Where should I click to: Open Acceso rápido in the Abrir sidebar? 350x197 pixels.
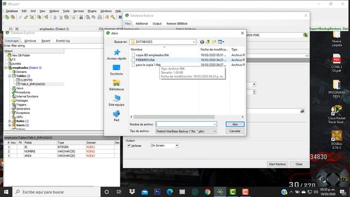point(116,55)
